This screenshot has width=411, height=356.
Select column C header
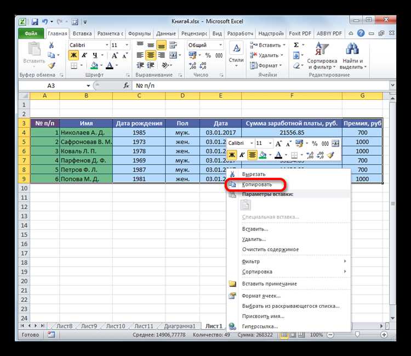click(139, 96)
